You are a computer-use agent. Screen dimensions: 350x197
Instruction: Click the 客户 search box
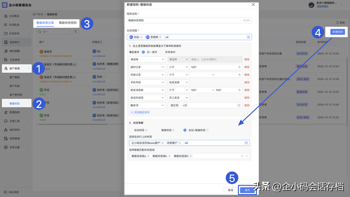click(54, 32)
